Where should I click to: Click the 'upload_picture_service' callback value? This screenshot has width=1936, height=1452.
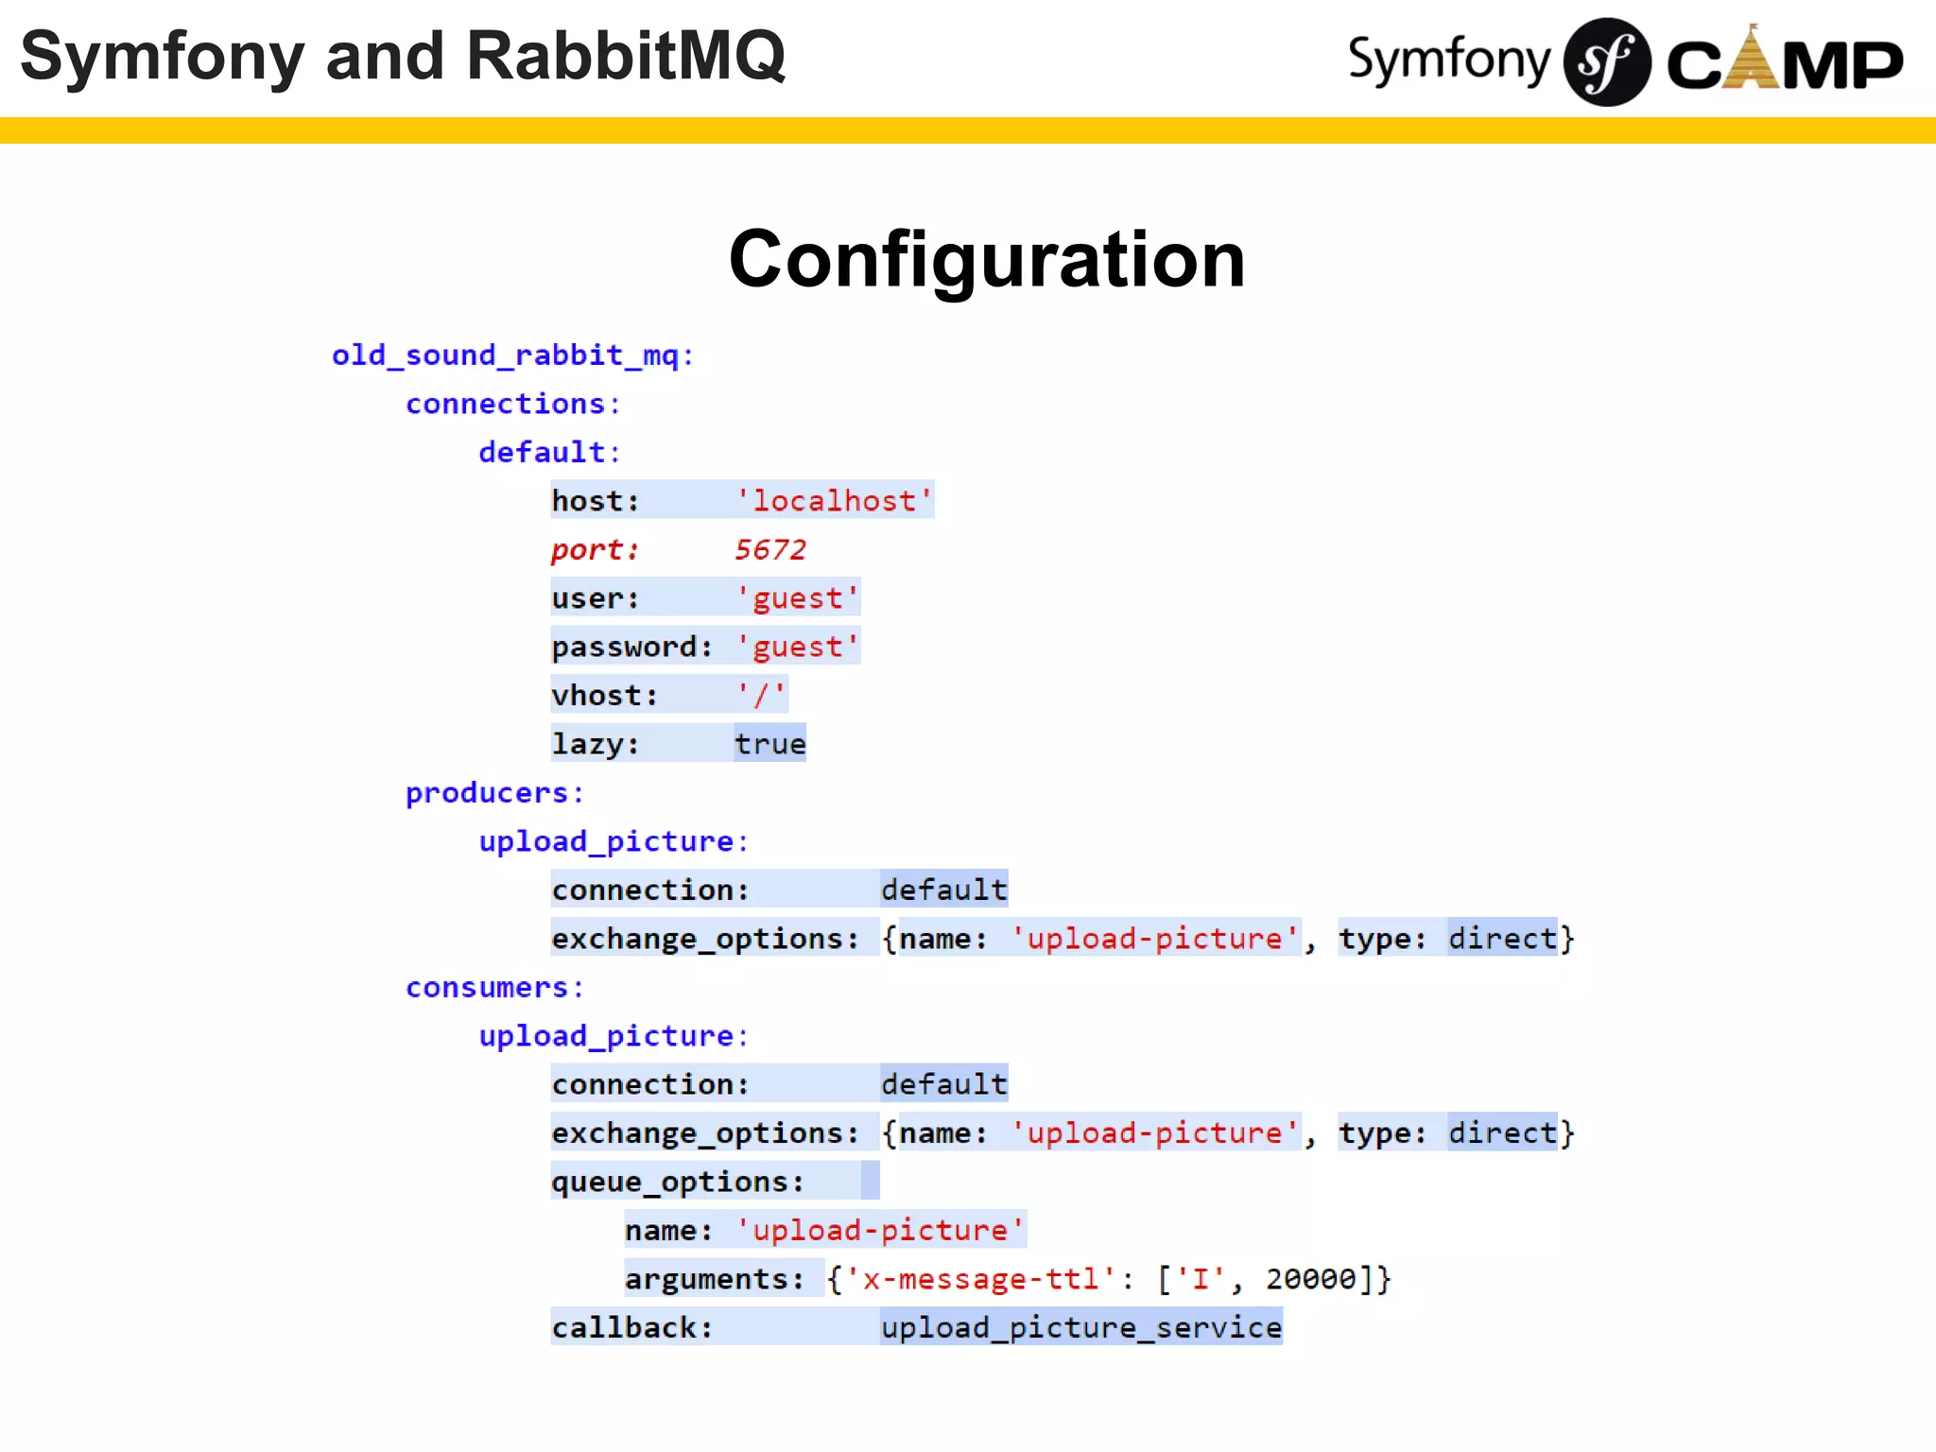coord(1081,1328)
